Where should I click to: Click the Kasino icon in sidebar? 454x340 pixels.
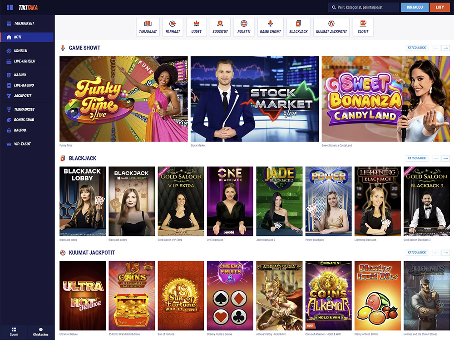pos(9,75)
